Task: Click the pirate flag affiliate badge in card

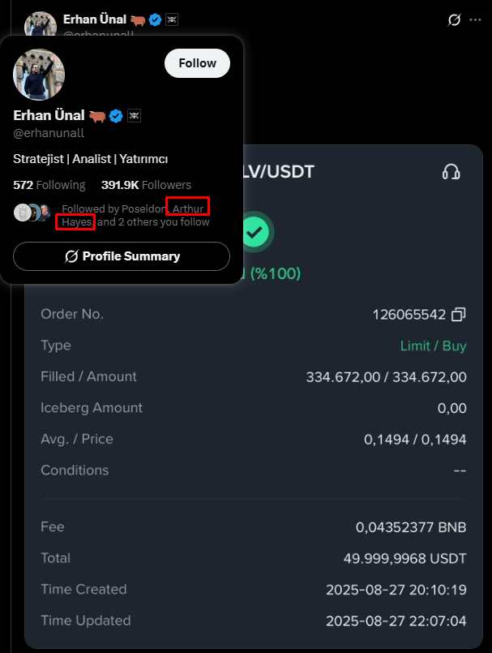Action: tap(134, 116)
